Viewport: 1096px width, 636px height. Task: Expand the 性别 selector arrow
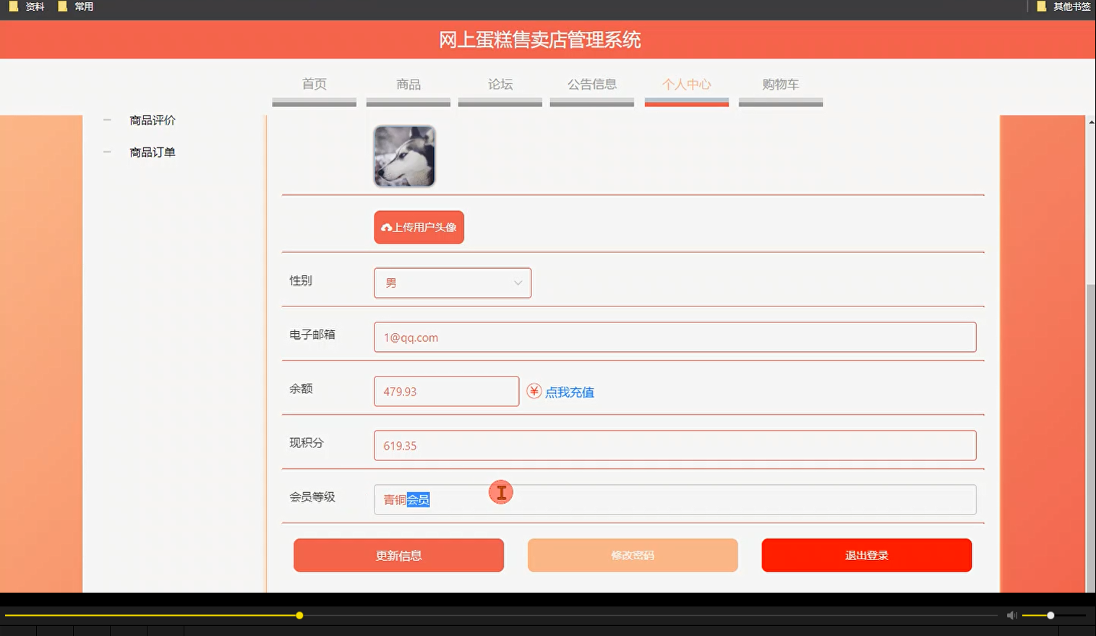tap(516, 283)
